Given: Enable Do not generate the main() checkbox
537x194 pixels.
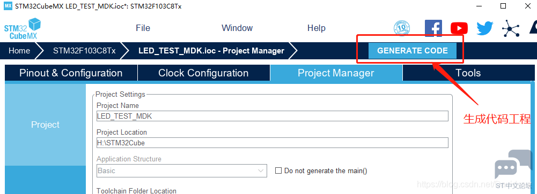Looking at the screenshot, I should coord(278,170).
